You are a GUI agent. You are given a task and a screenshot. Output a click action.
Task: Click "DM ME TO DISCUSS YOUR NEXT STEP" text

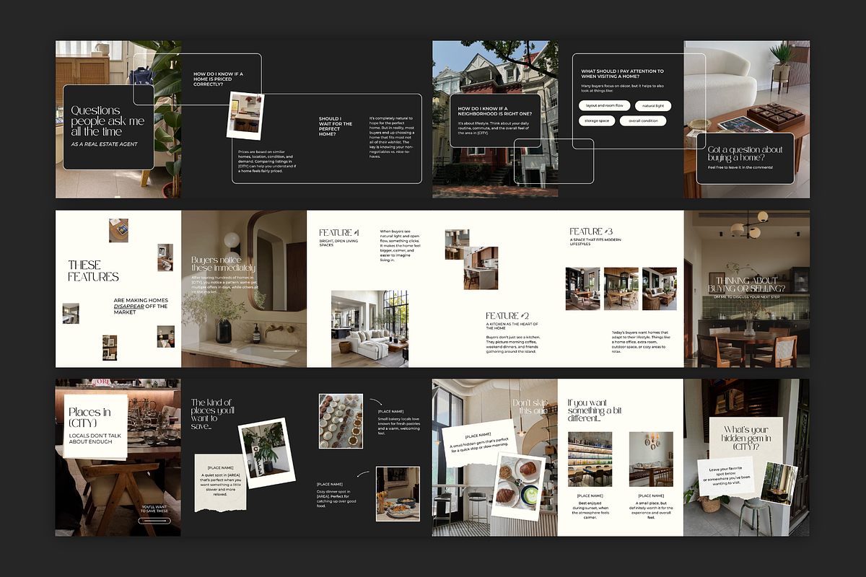pyautogui.click(x=746, y=296)
